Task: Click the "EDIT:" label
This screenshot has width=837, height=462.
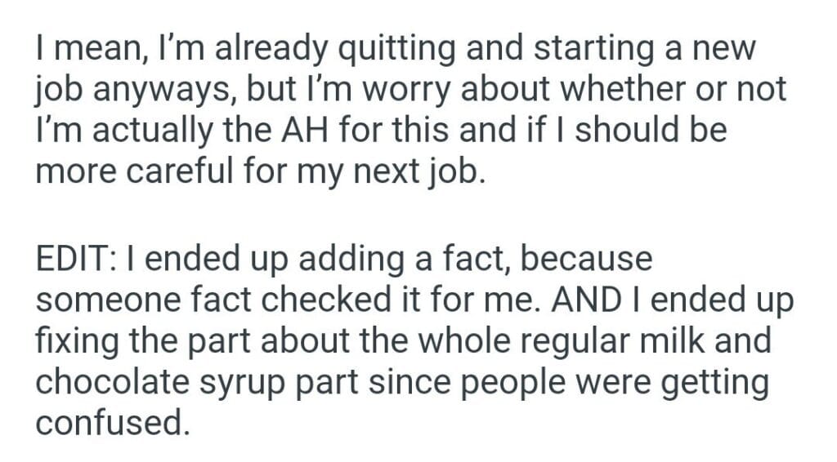Action: 77,260
